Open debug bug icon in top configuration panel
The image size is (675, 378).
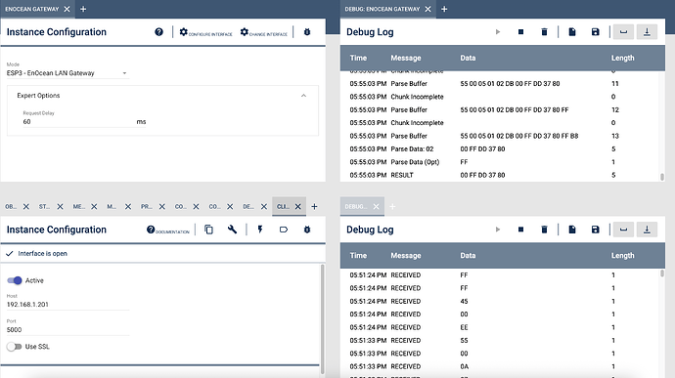307,32
